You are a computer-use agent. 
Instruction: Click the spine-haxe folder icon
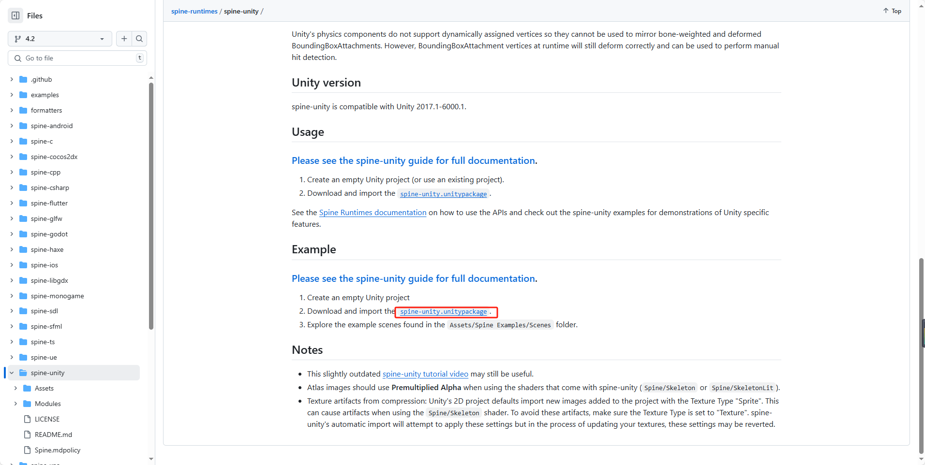pyautogui.click(x=23, y=249)
